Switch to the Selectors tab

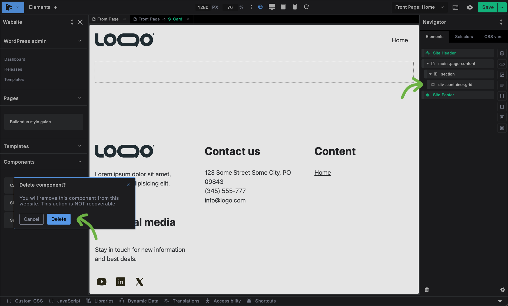464,36
